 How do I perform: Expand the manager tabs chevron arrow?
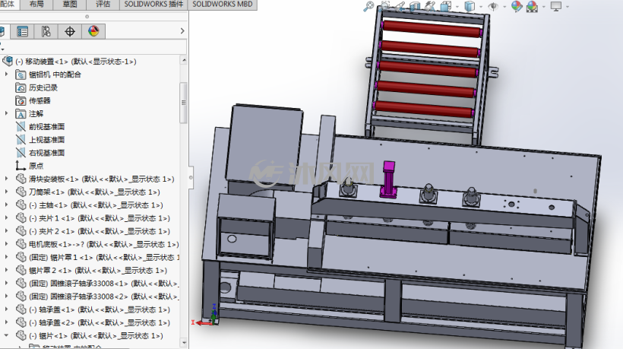[182, 31]
